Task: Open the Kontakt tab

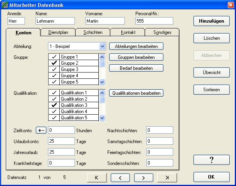Action: click(x=128, y=32)
